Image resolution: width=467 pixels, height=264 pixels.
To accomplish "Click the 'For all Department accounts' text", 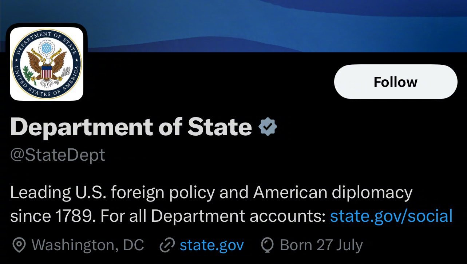I will point(212,216).
